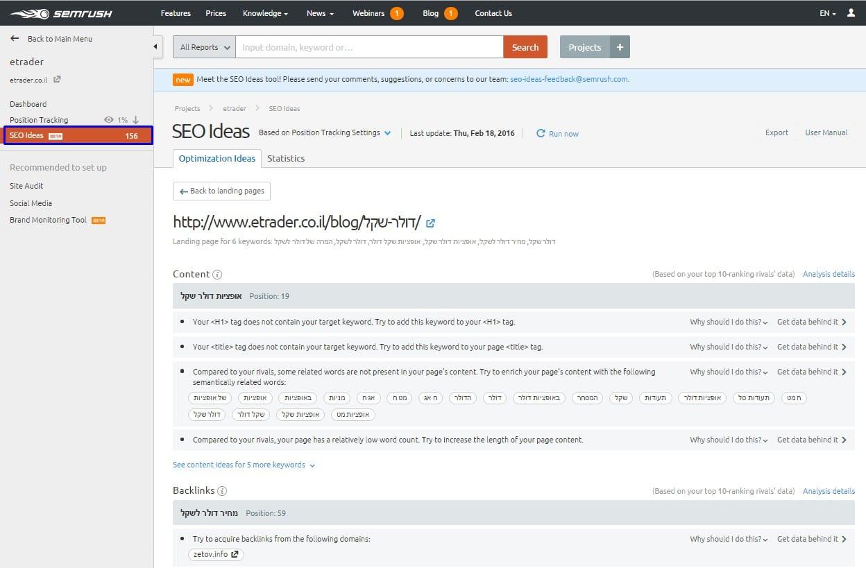Expand Why should I do this for related words
866x568 pixels.
click(729, 372)
